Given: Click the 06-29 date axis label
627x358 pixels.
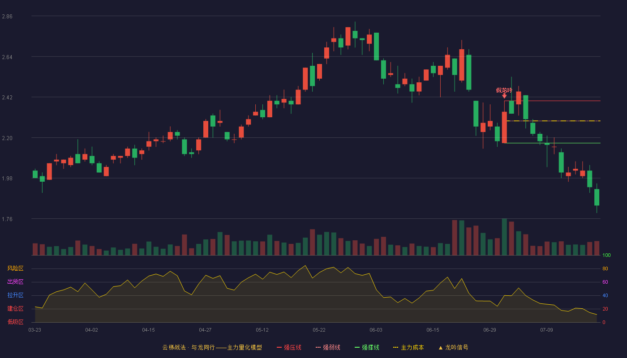Looking at the screenshot, I should (490, 330).
